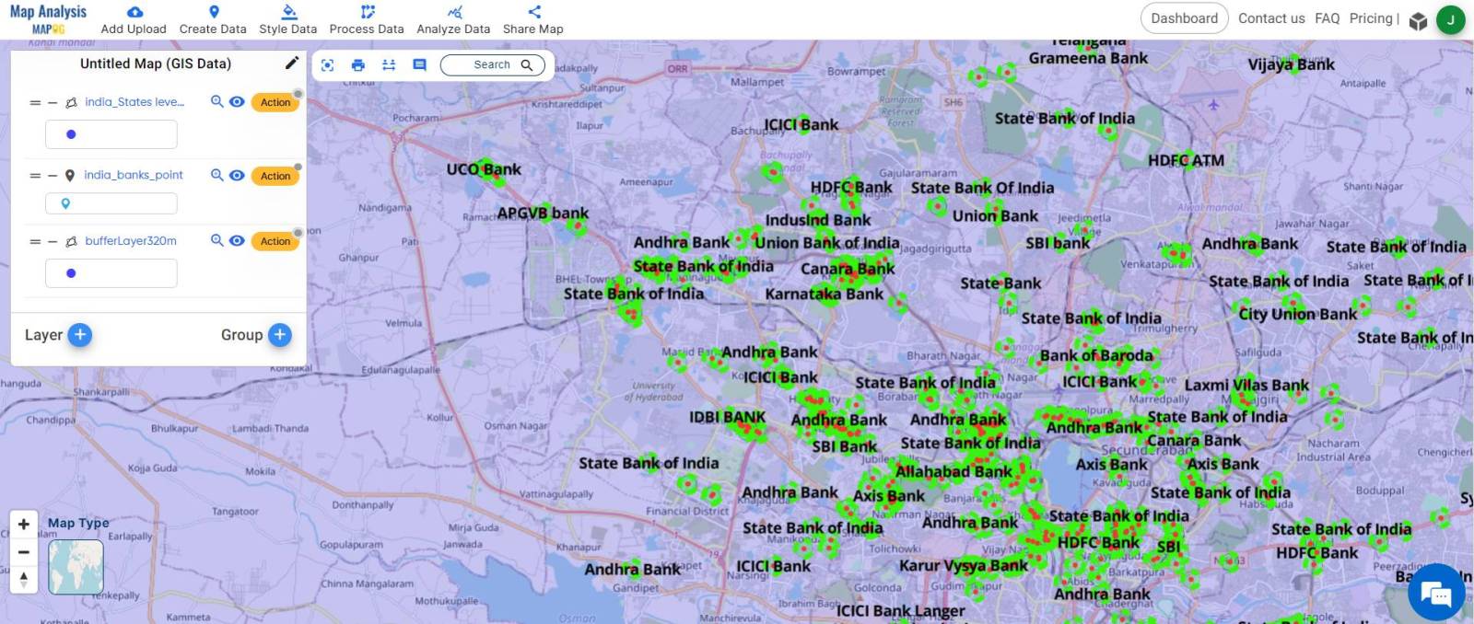Print the map using printer icon
Viewport: 1474px width, 624px height.
358,64
